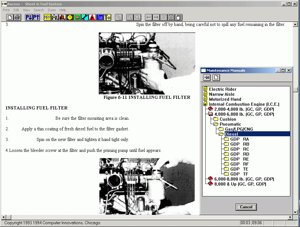Collapse the 4,000-6,000 lb. open book node
The width and height of the screenshot is (300, 227).
(210, 114)
